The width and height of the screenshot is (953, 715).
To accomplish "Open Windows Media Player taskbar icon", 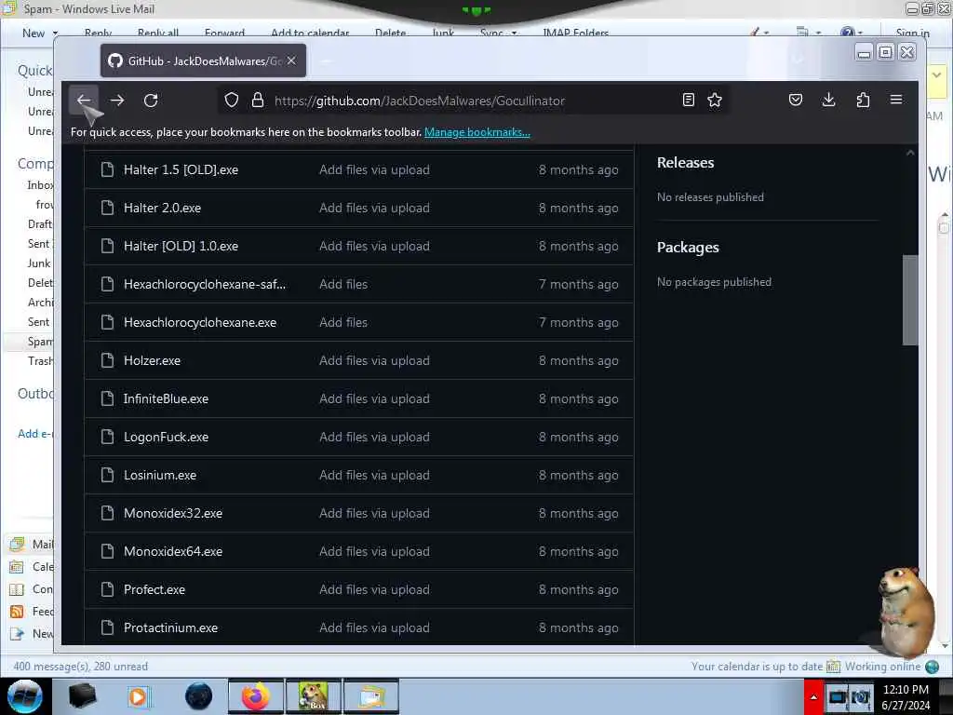I will point(138,696).
